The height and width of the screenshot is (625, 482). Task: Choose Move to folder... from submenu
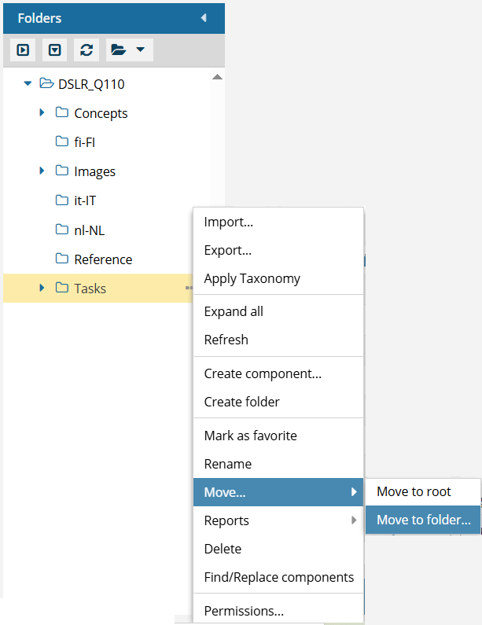coord(423,520)
